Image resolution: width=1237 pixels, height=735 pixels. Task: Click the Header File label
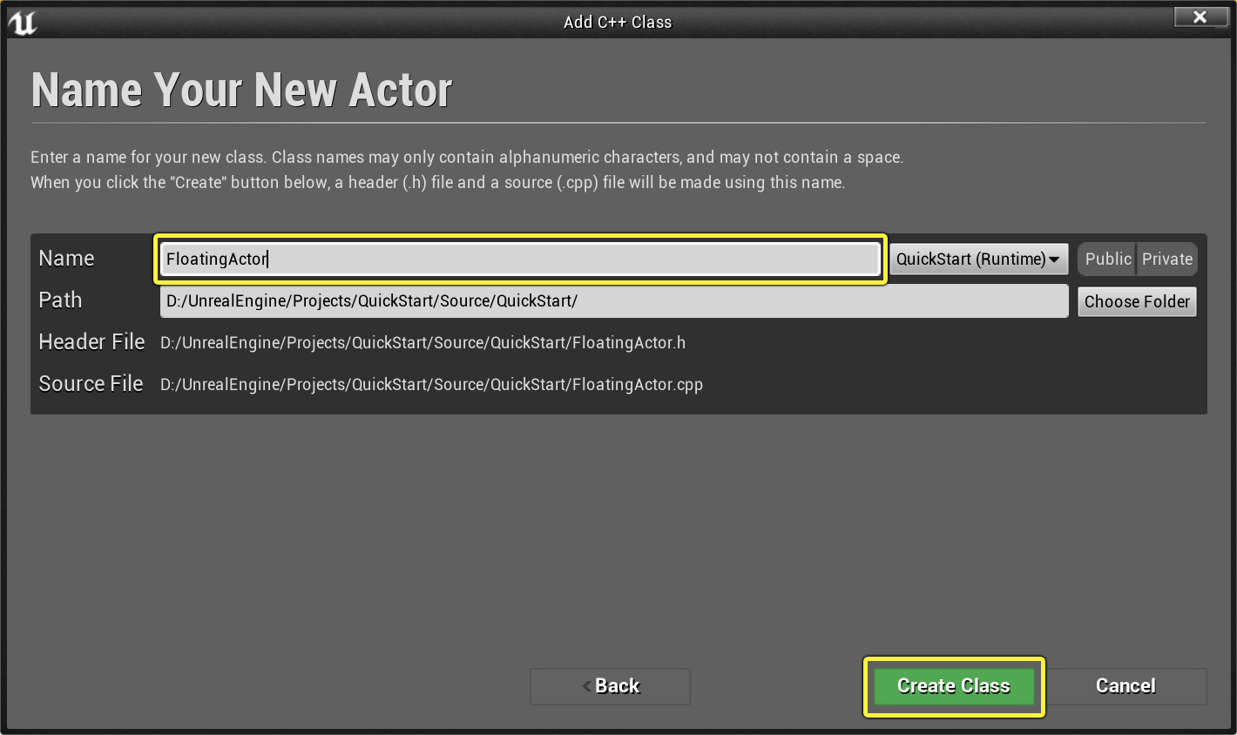click(91, 342)
